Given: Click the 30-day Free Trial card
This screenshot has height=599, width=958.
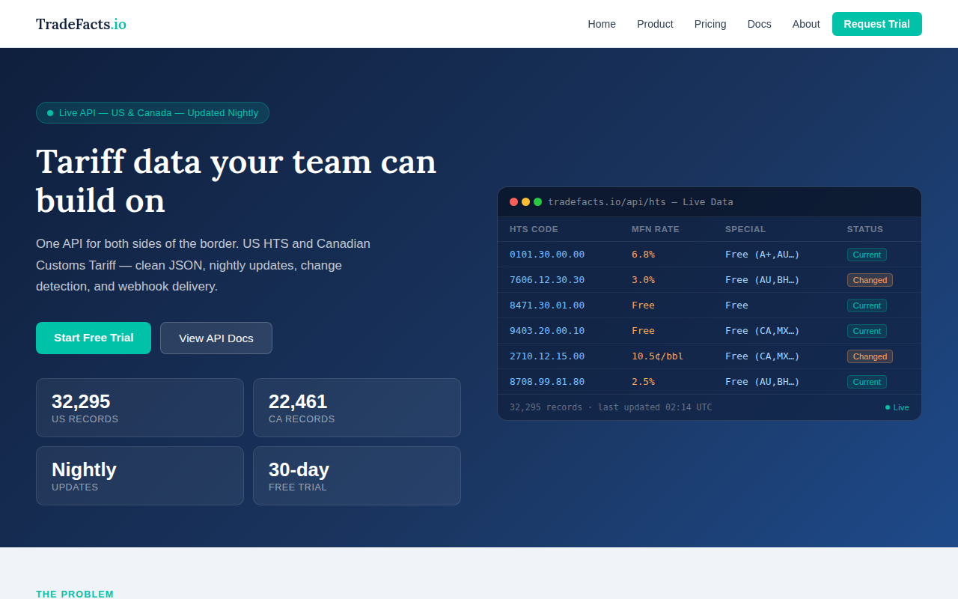Looking at the screenshot, I should (357, 475).
